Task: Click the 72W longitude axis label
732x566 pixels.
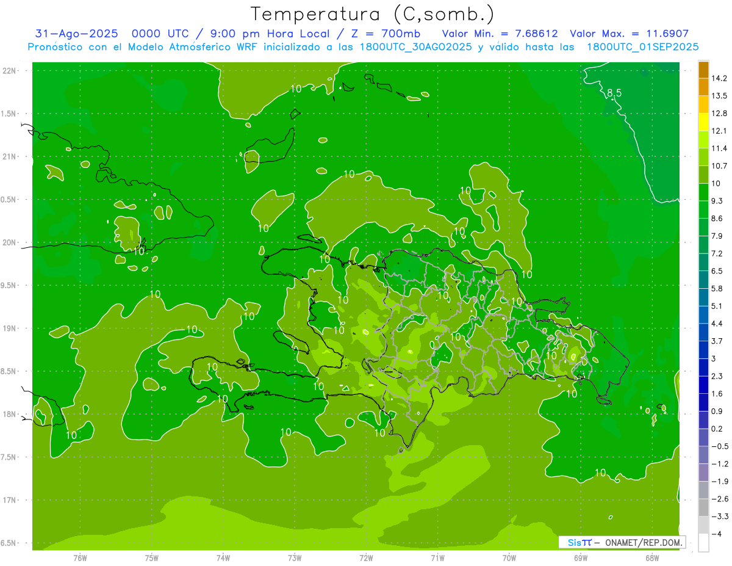Action: point(366,557)
